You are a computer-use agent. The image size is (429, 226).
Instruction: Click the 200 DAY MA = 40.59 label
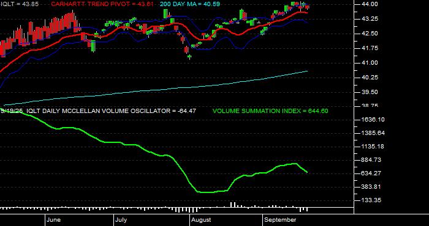189,4
